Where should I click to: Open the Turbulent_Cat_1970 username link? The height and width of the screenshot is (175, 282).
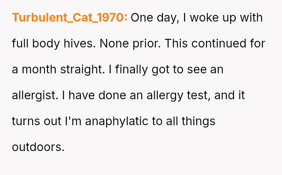(68, 18)
